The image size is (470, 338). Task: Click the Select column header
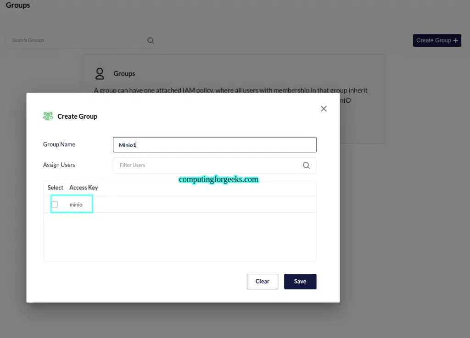tap(56, 188)
